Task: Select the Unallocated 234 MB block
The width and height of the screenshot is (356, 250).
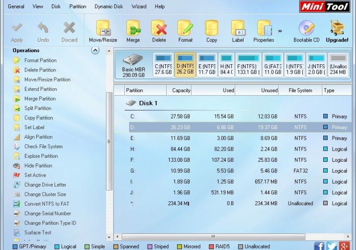Action: tap(338, 65)
